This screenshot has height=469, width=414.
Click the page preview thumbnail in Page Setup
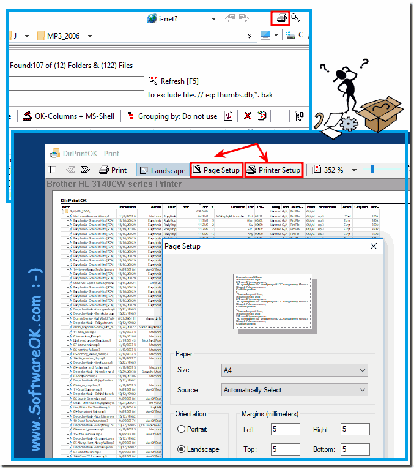tap(273, 301)
